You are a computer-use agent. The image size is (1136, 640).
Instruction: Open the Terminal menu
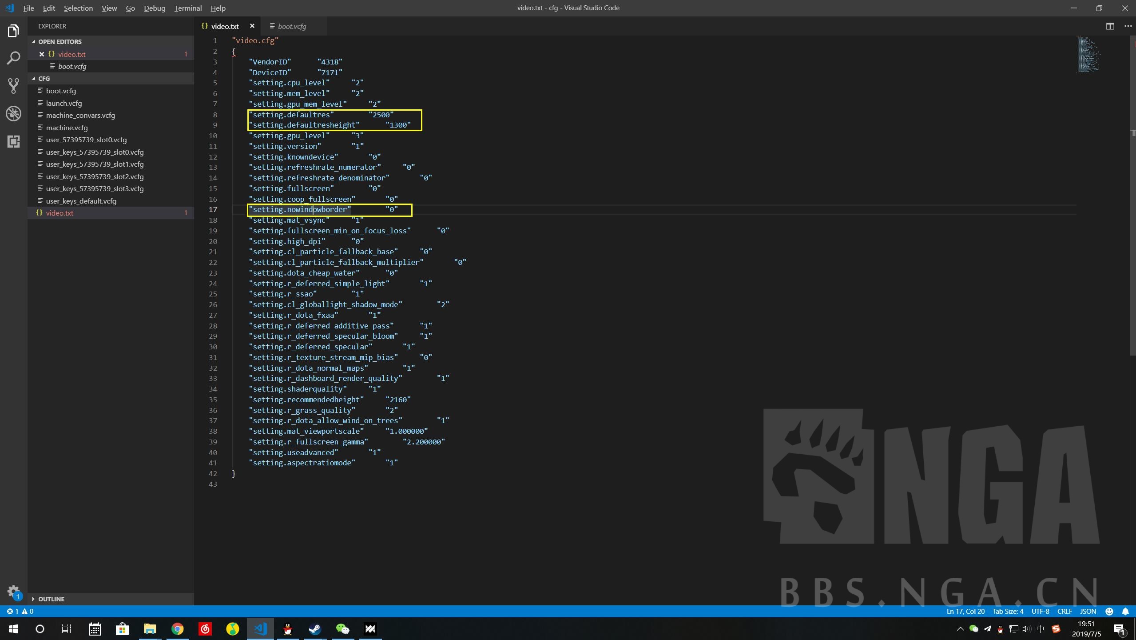(187, 8)
